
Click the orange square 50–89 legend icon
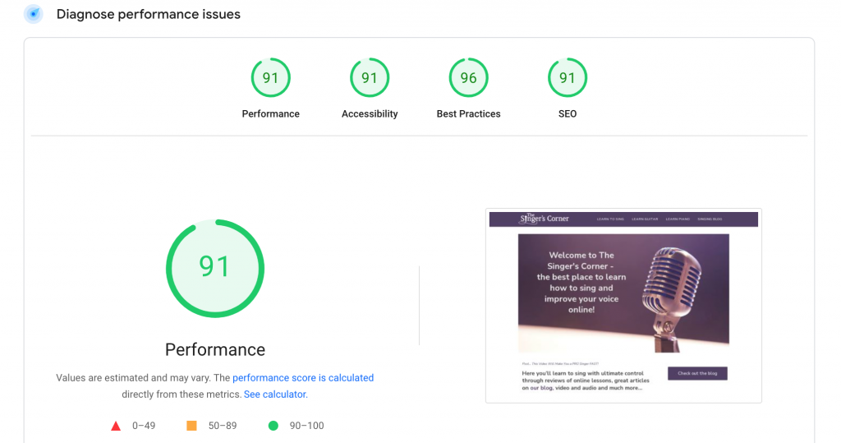[x=191, y=426]
